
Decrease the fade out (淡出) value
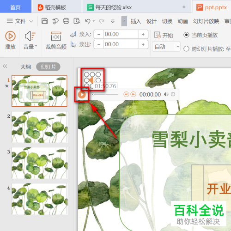99,44
